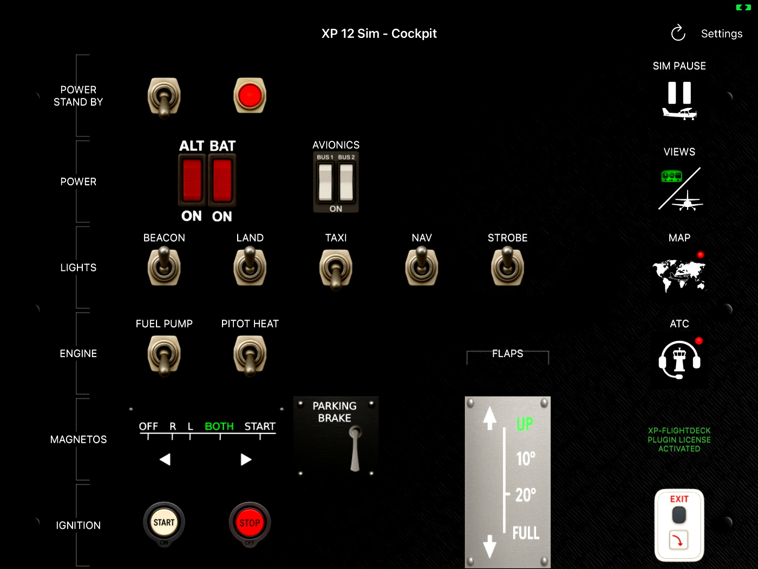This screenshot has height=569, width=758.
Task: Toggle the STROBE light switch
Action: [x=507, y=267]
